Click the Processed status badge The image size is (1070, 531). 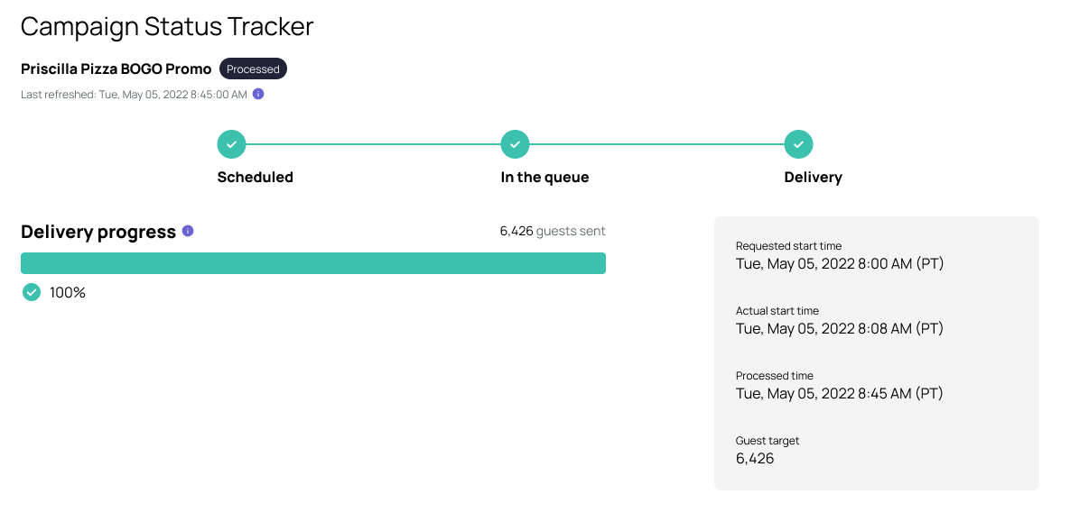point(253,69)
